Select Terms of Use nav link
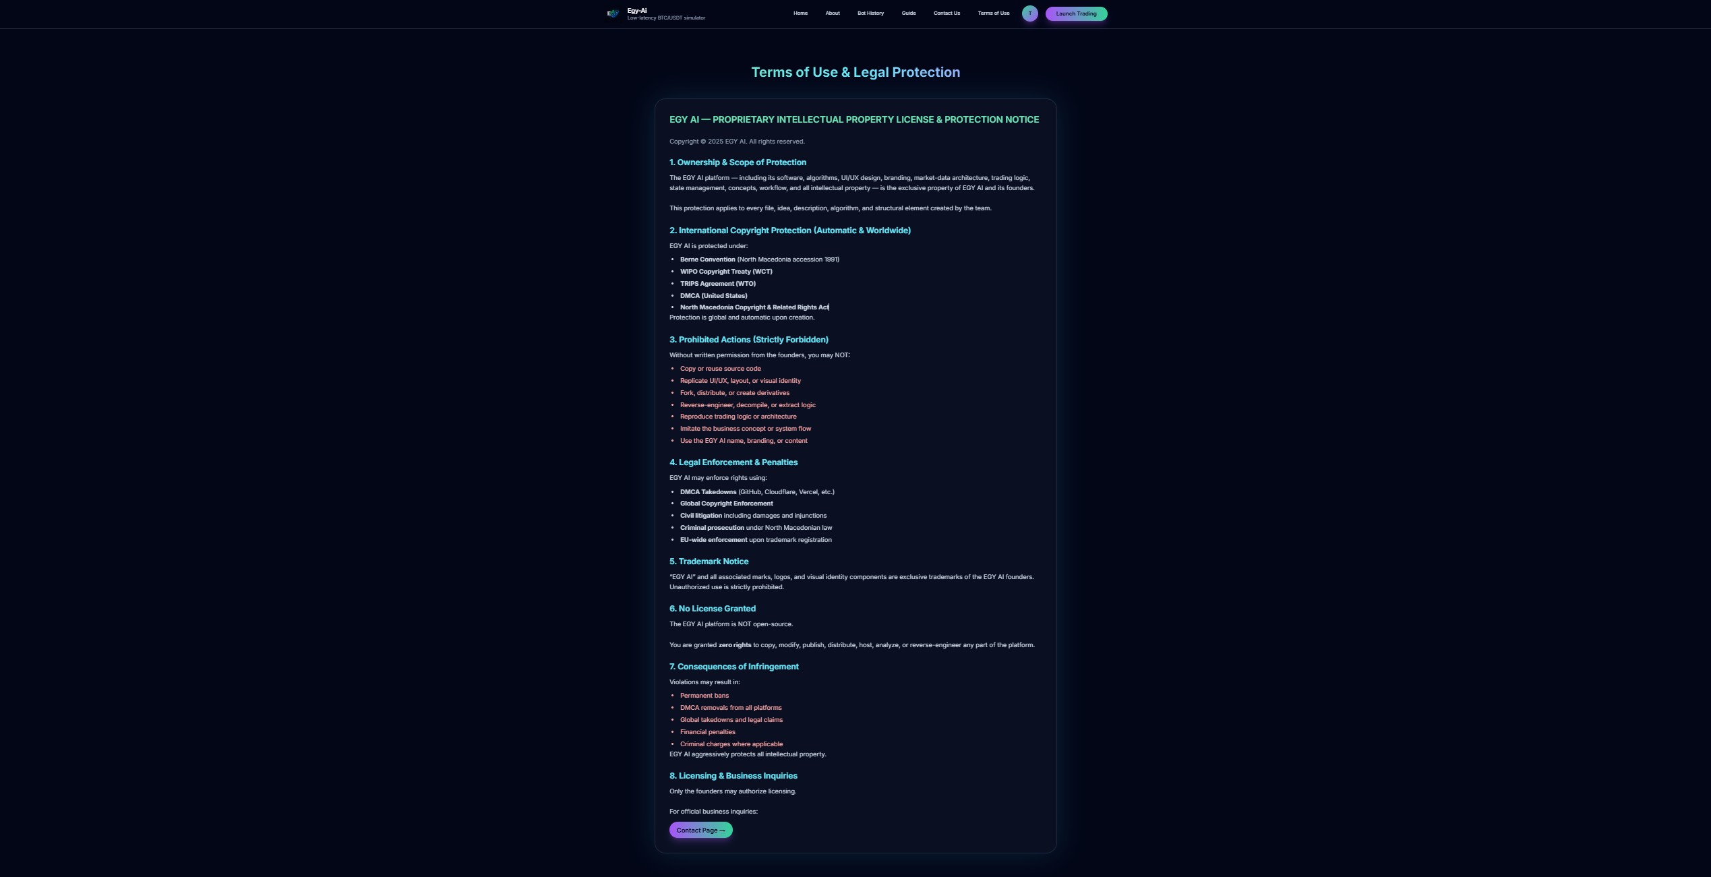1711x877 pixels. [993, 13]
